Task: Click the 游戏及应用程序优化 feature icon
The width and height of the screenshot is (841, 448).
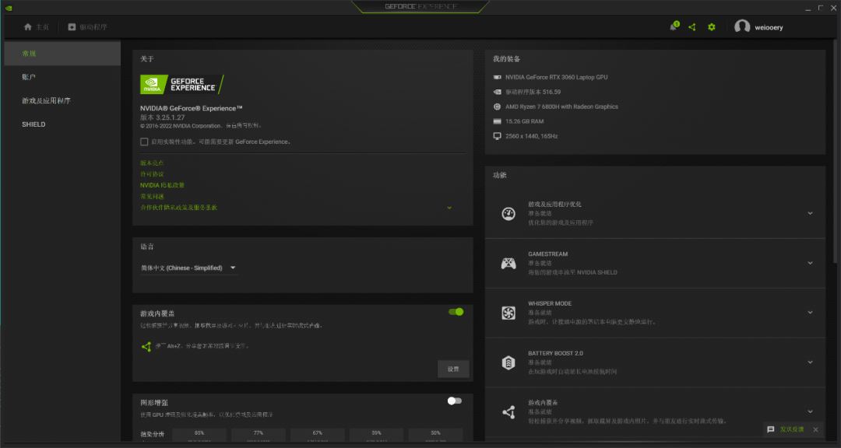Action: coord(508,212)
